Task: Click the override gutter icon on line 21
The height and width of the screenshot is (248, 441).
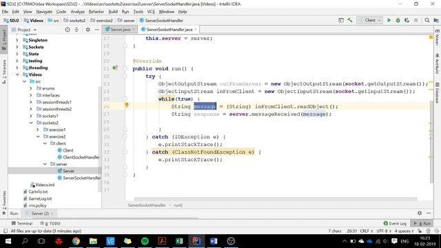Action: click(x=115, y=68)
